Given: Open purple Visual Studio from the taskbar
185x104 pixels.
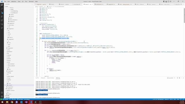Looking at the screenshot, I should tap(26, 102).
